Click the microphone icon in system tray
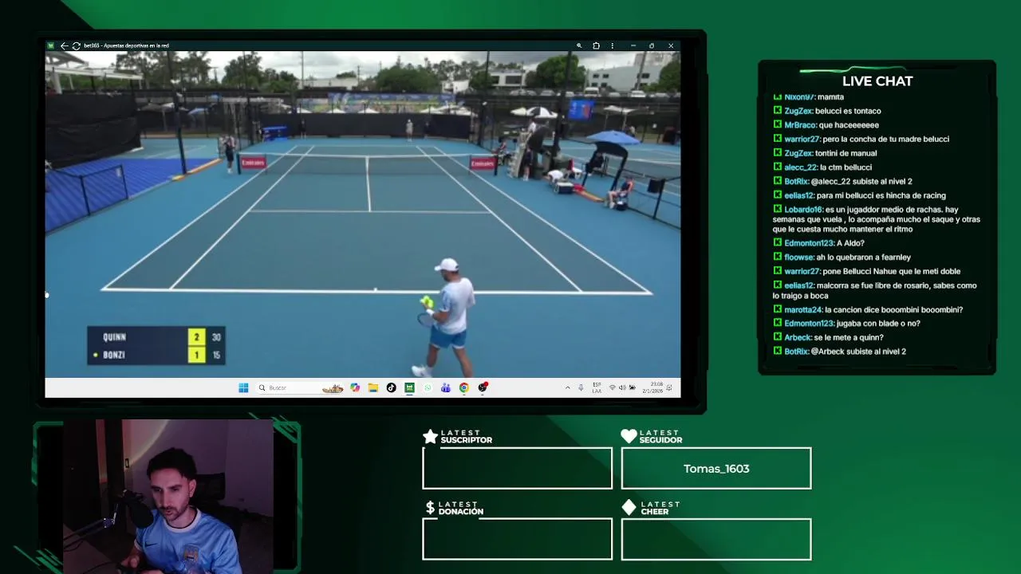The image size is (1021, 574). (581, 387)
